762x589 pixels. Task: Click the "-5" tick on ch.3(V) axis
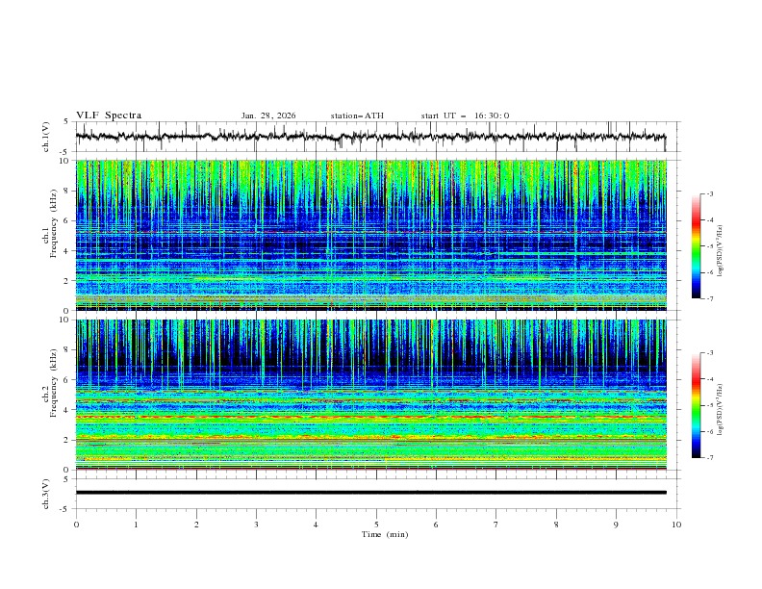(x=65, y=509)
